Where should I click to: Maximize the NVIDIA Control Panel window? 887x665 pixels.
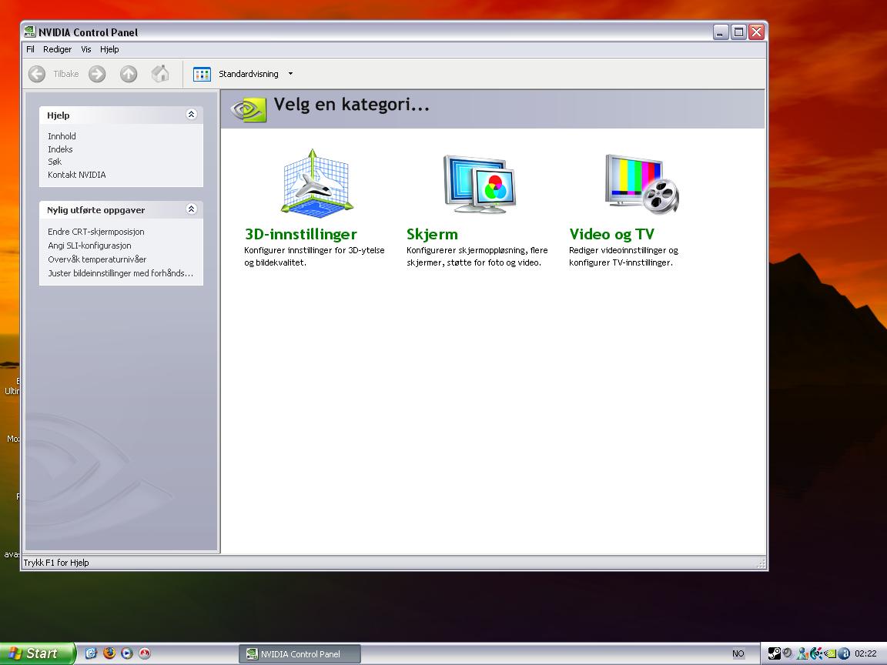coord(738,32)
